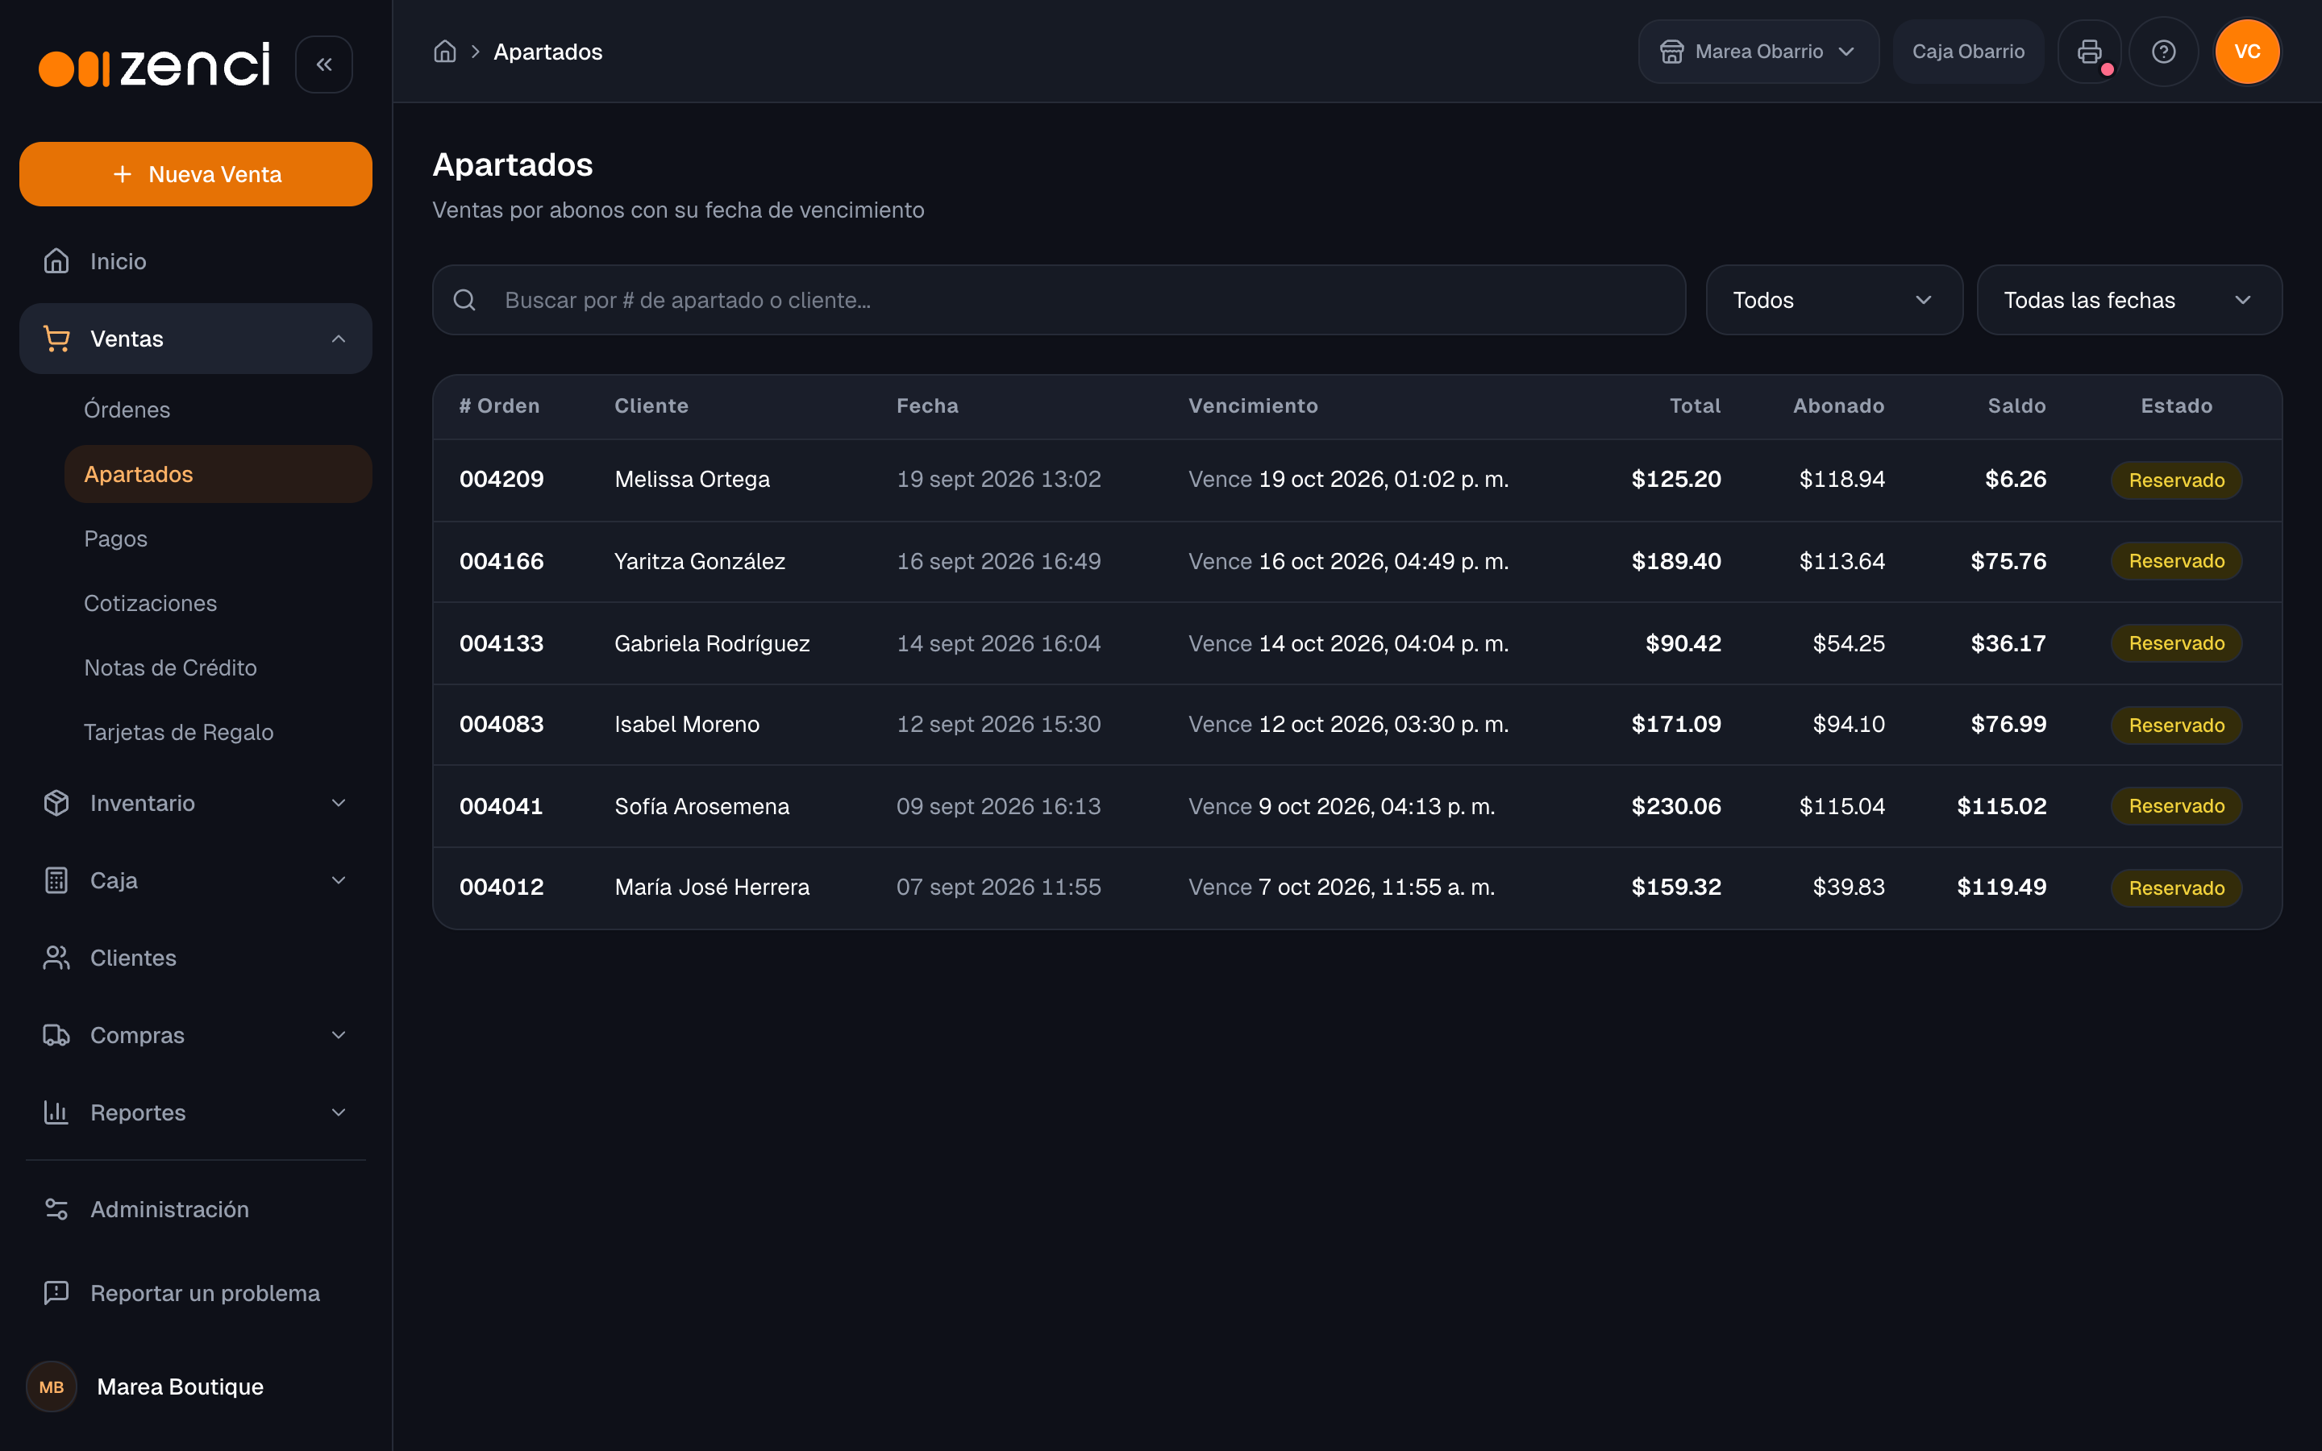Click the $76.99 saldo of Isabel Moreno
Screen dimensions: 2322x1451
coord(2008,725)
